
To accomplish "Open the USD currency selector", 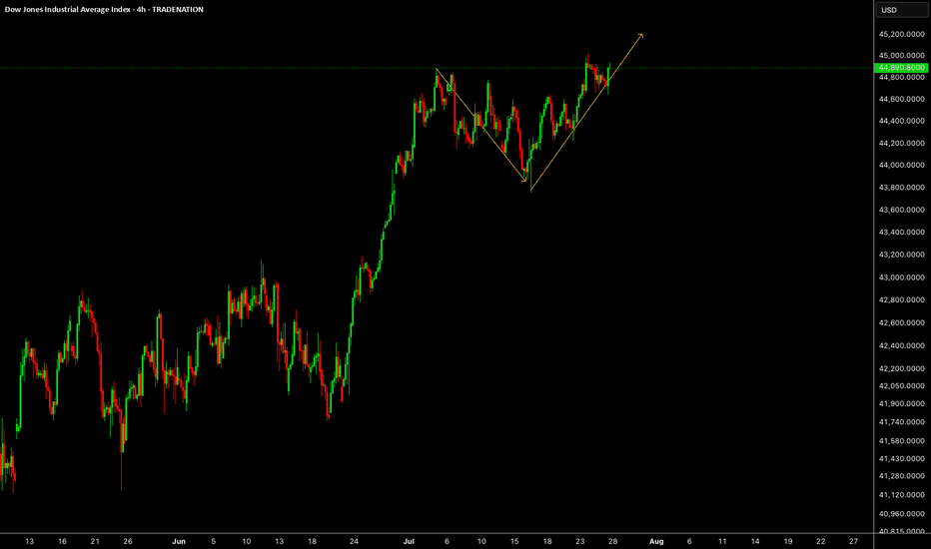I will pyautogui.click(x=901, y=10).
